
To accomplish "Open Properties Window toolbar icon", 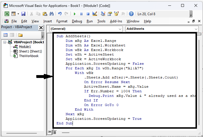I will pos(110,14).
